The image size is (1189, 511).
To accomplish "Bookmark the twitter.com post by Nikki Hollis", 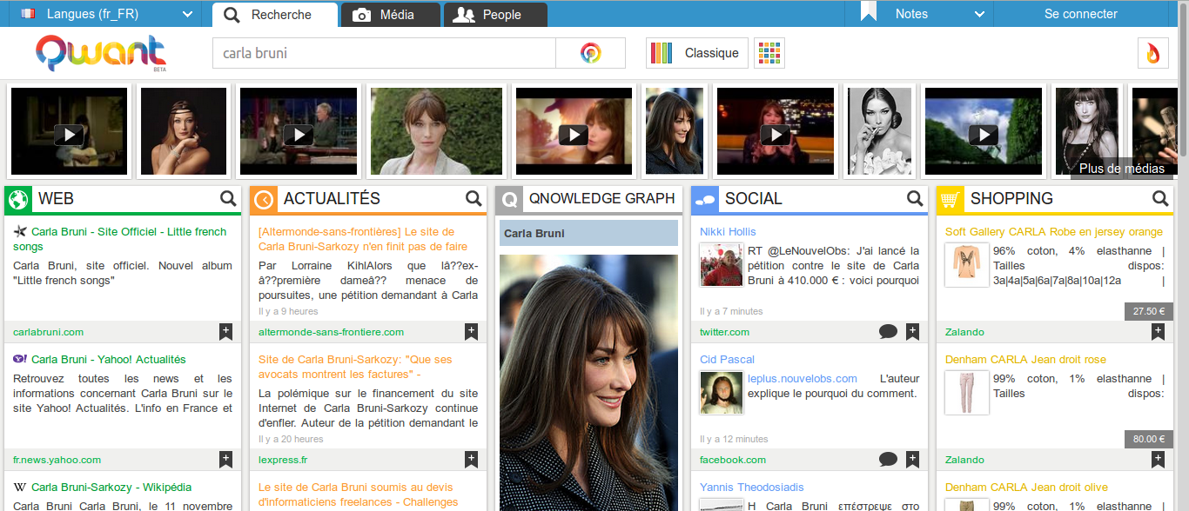I will (912, 331).
